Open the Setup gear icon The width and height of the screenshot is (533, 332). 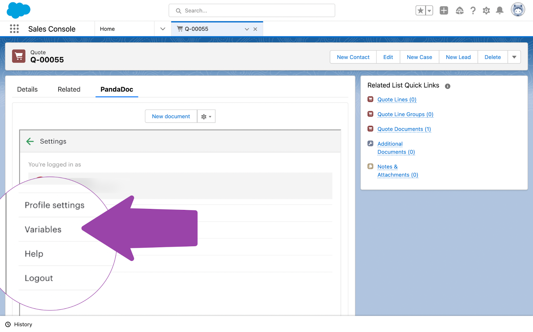point(486,11)
